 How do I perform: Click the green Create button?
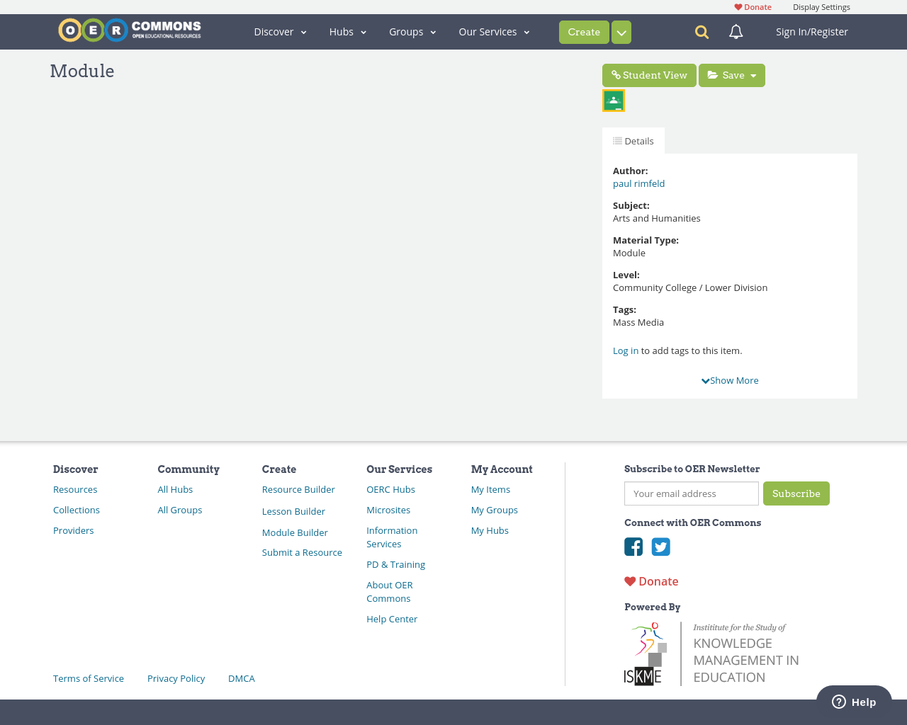(584, 32)
